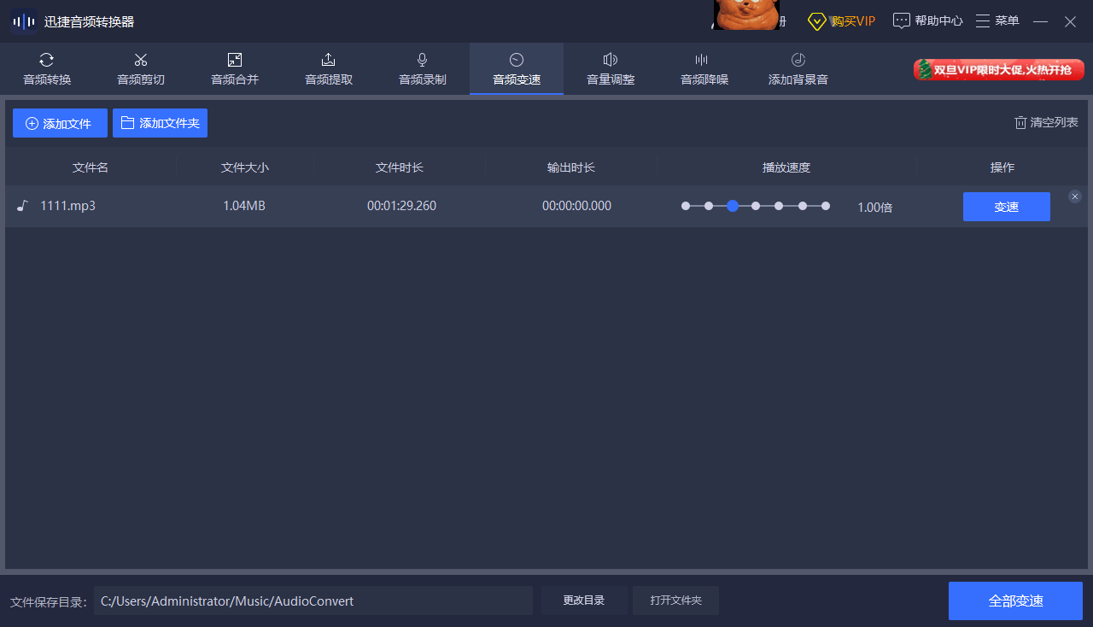This screenshot has height=627, width=1093.
Task: Set playback speed slider to the last dot
Action: pyautogui.click(x=826, y=206)
